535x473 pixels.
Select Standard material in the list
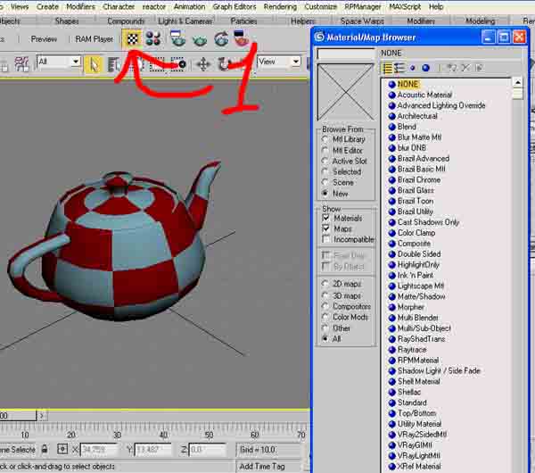[412, 402]
